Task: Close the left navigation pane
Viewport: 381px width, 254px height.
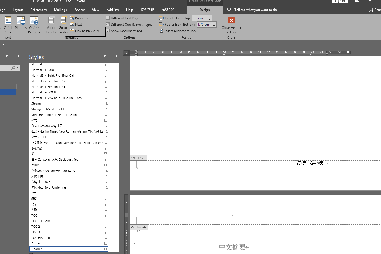Action: click(18, 56)
